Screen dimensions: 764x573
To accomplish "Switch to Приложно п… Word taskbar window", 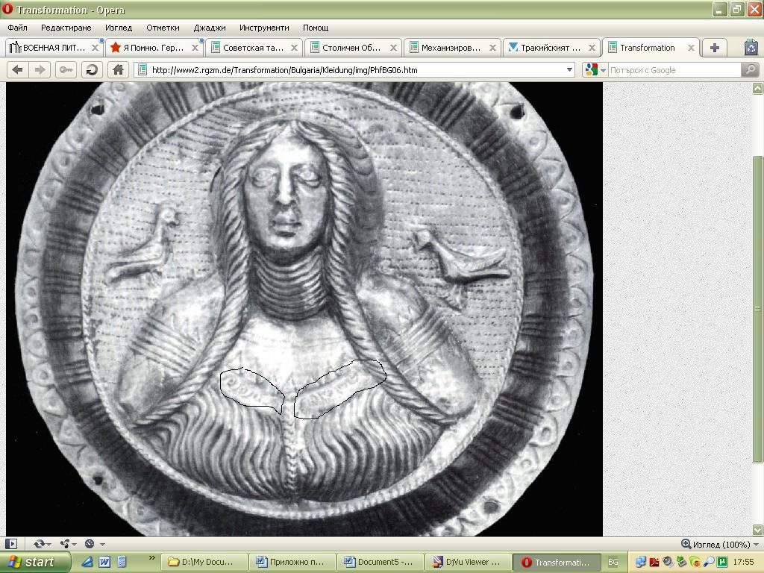I will point(292,562).
